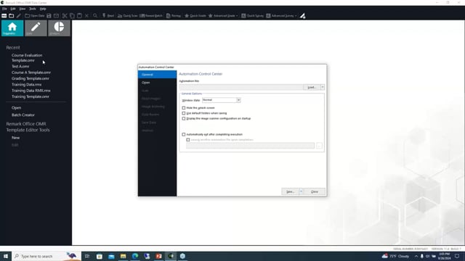Click the Quick Scan toolbar button

click(128, 16)
